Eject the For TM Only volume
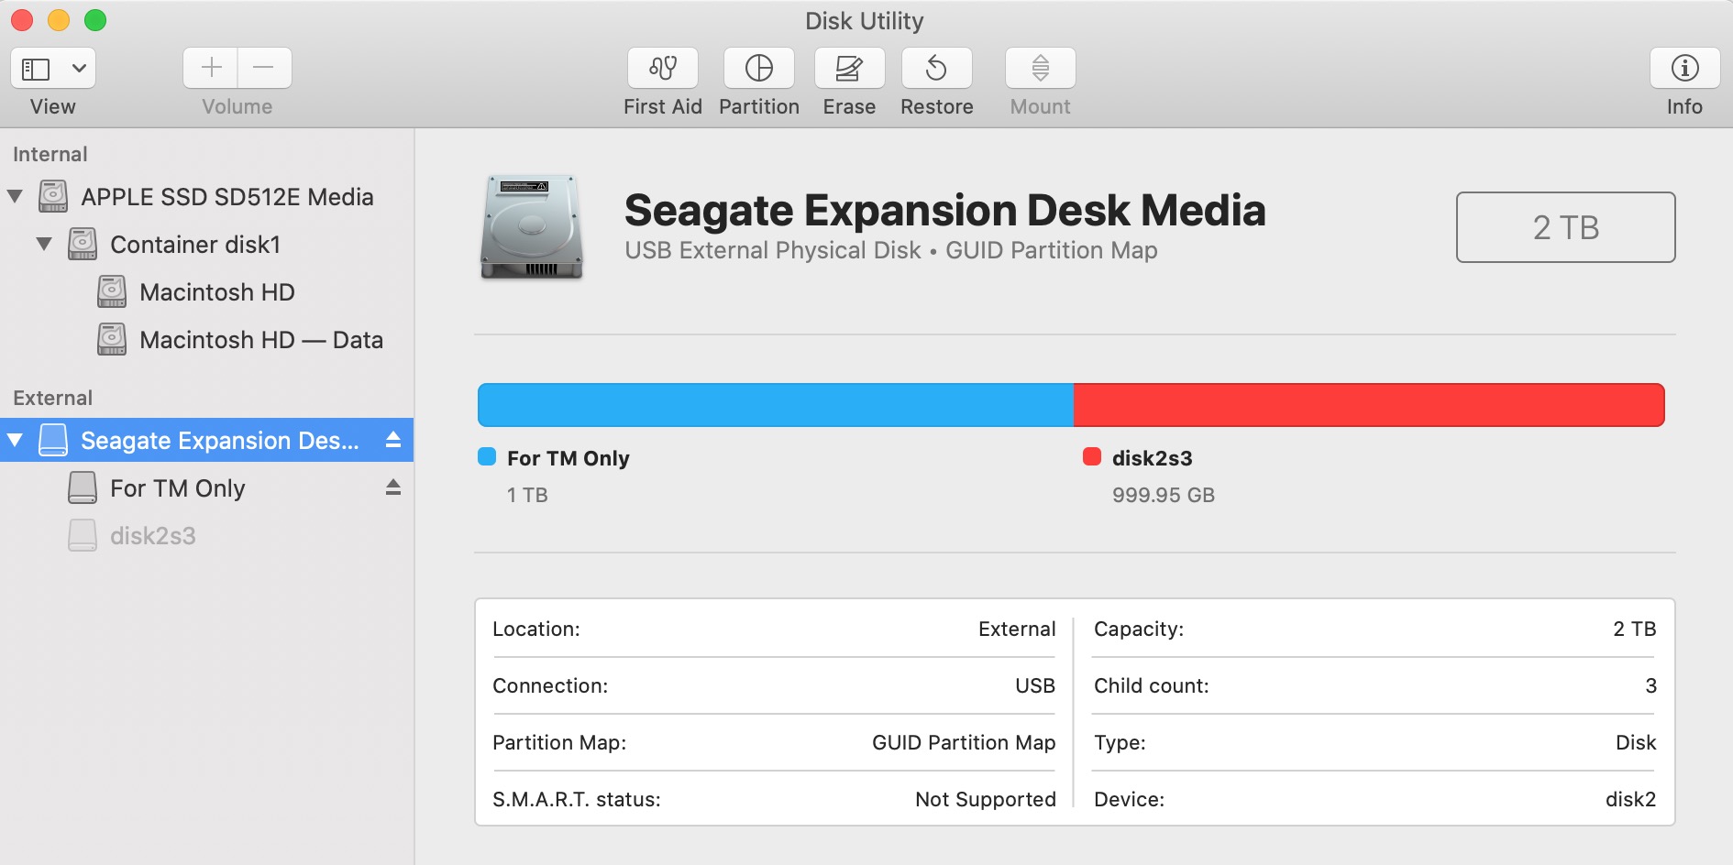This screenshot has width=1733, height=865. (393, 487)
